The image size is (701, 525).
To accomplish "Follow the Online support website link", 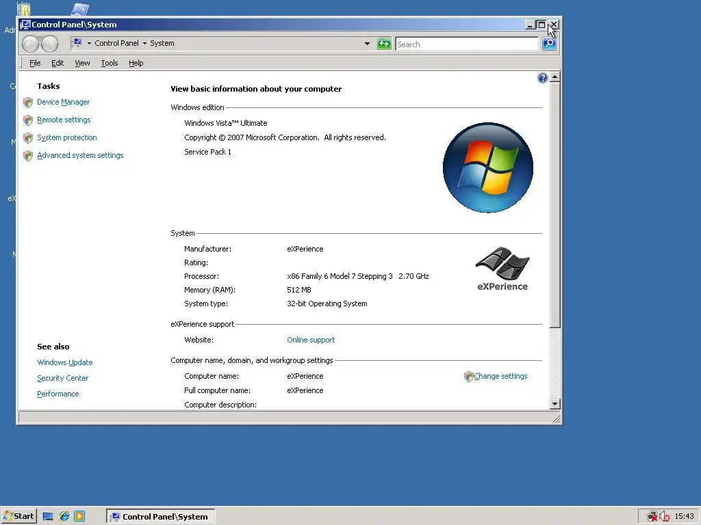I will pos(311,340).
